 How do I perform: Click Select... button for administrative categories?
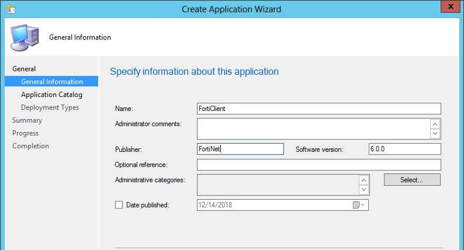pyautogui.click(x=412, y=179)
